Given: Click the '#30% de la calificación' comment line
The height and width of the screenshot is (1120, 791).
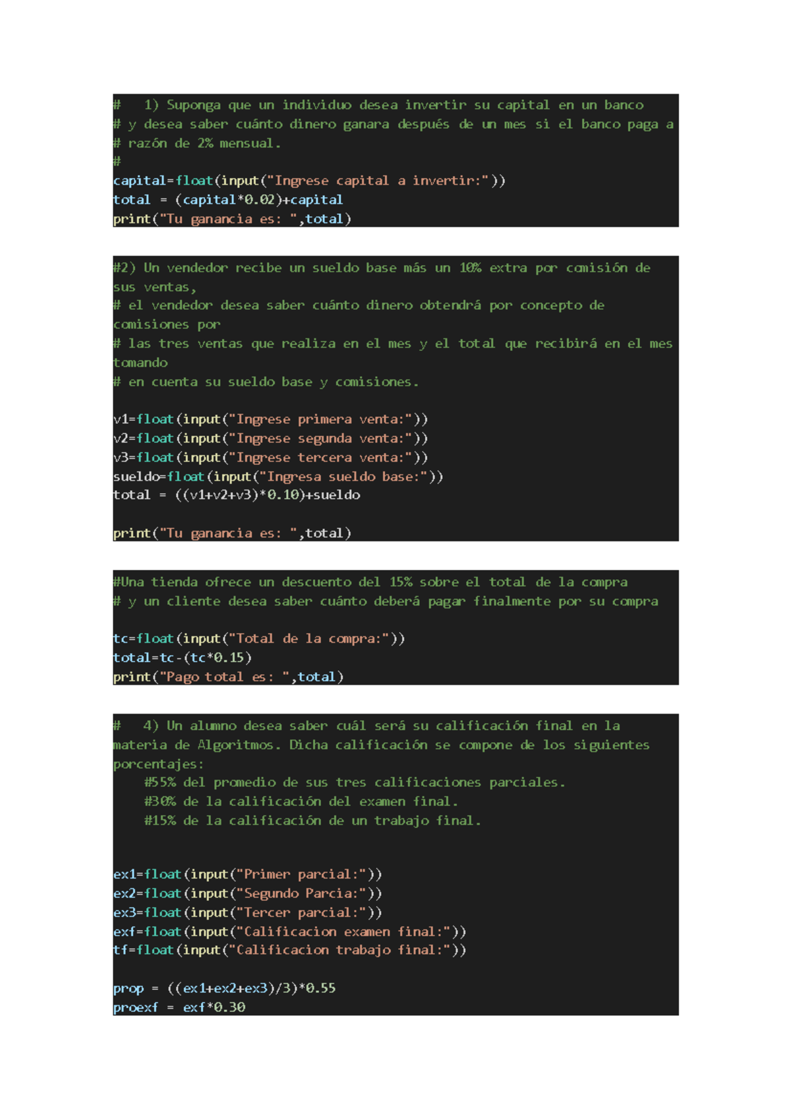Looking at the screenshot, I should (301, 802).
